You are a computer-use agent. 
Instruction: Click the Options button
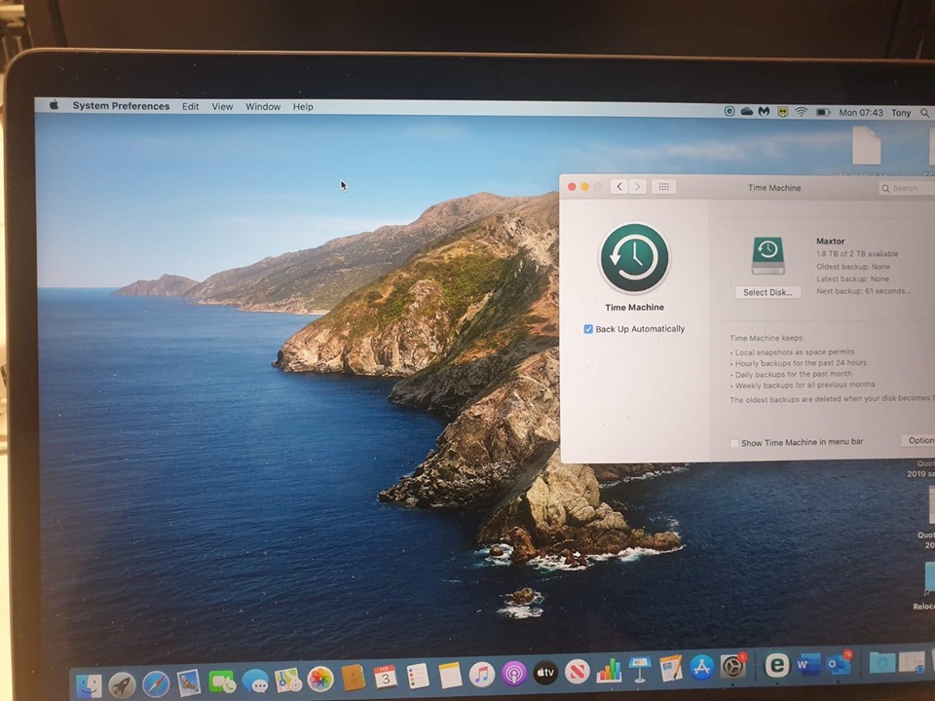[918, 440]
